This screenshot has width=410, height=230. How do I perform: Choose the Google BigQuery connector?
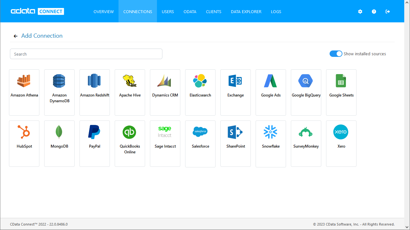tap(306, 92)
